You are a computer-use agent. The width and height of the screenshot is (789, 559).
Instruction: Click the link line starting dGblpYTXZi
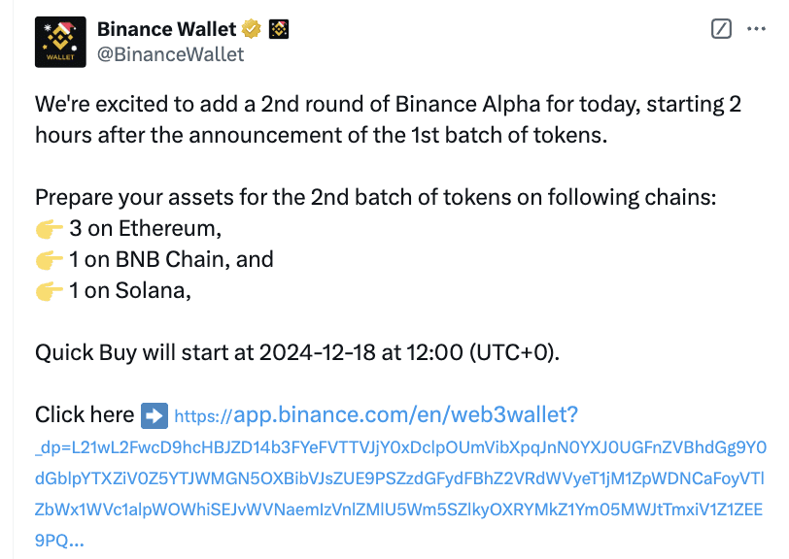pos(399,478)
